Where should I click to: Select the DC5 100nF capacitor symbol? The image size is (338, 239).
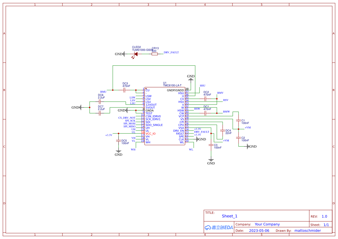pos(118,140)
